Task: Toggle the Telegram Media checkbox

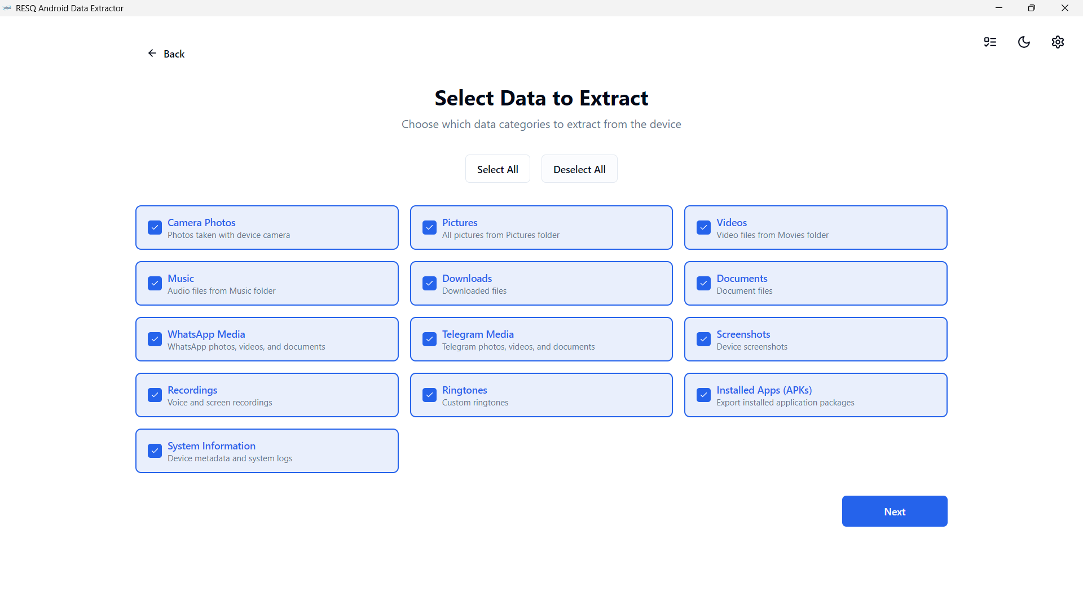Action: (429, 339)
